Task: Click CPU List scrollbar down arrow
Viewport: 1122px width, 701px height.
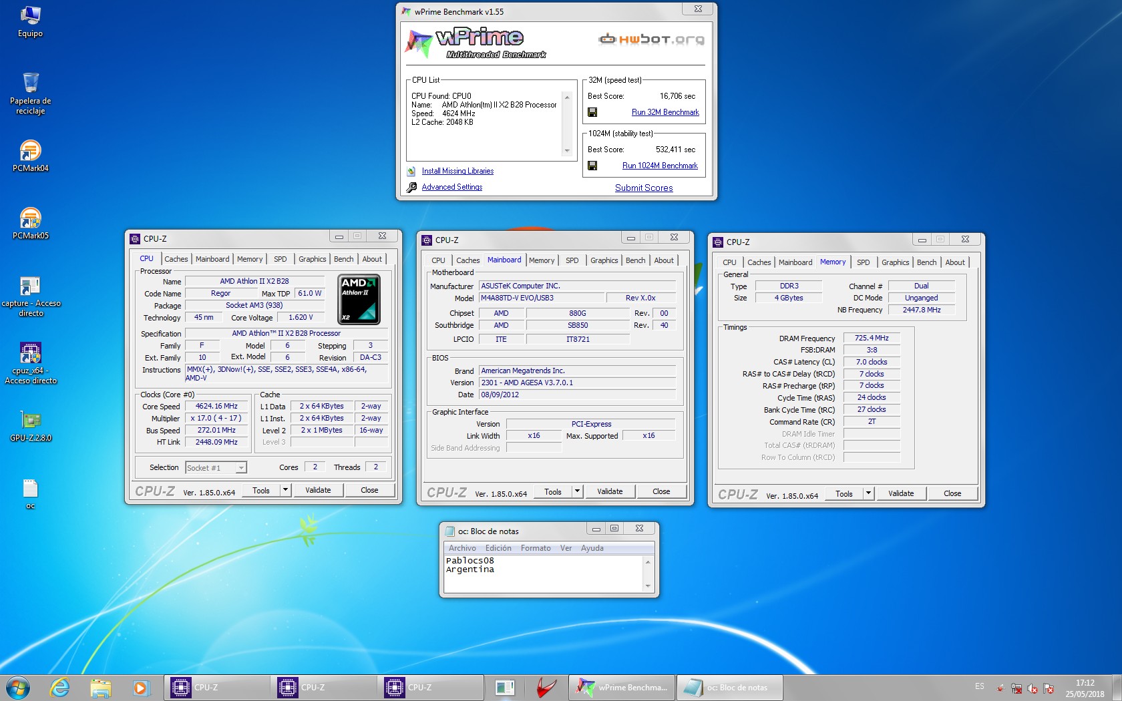Action: (567, 151)
